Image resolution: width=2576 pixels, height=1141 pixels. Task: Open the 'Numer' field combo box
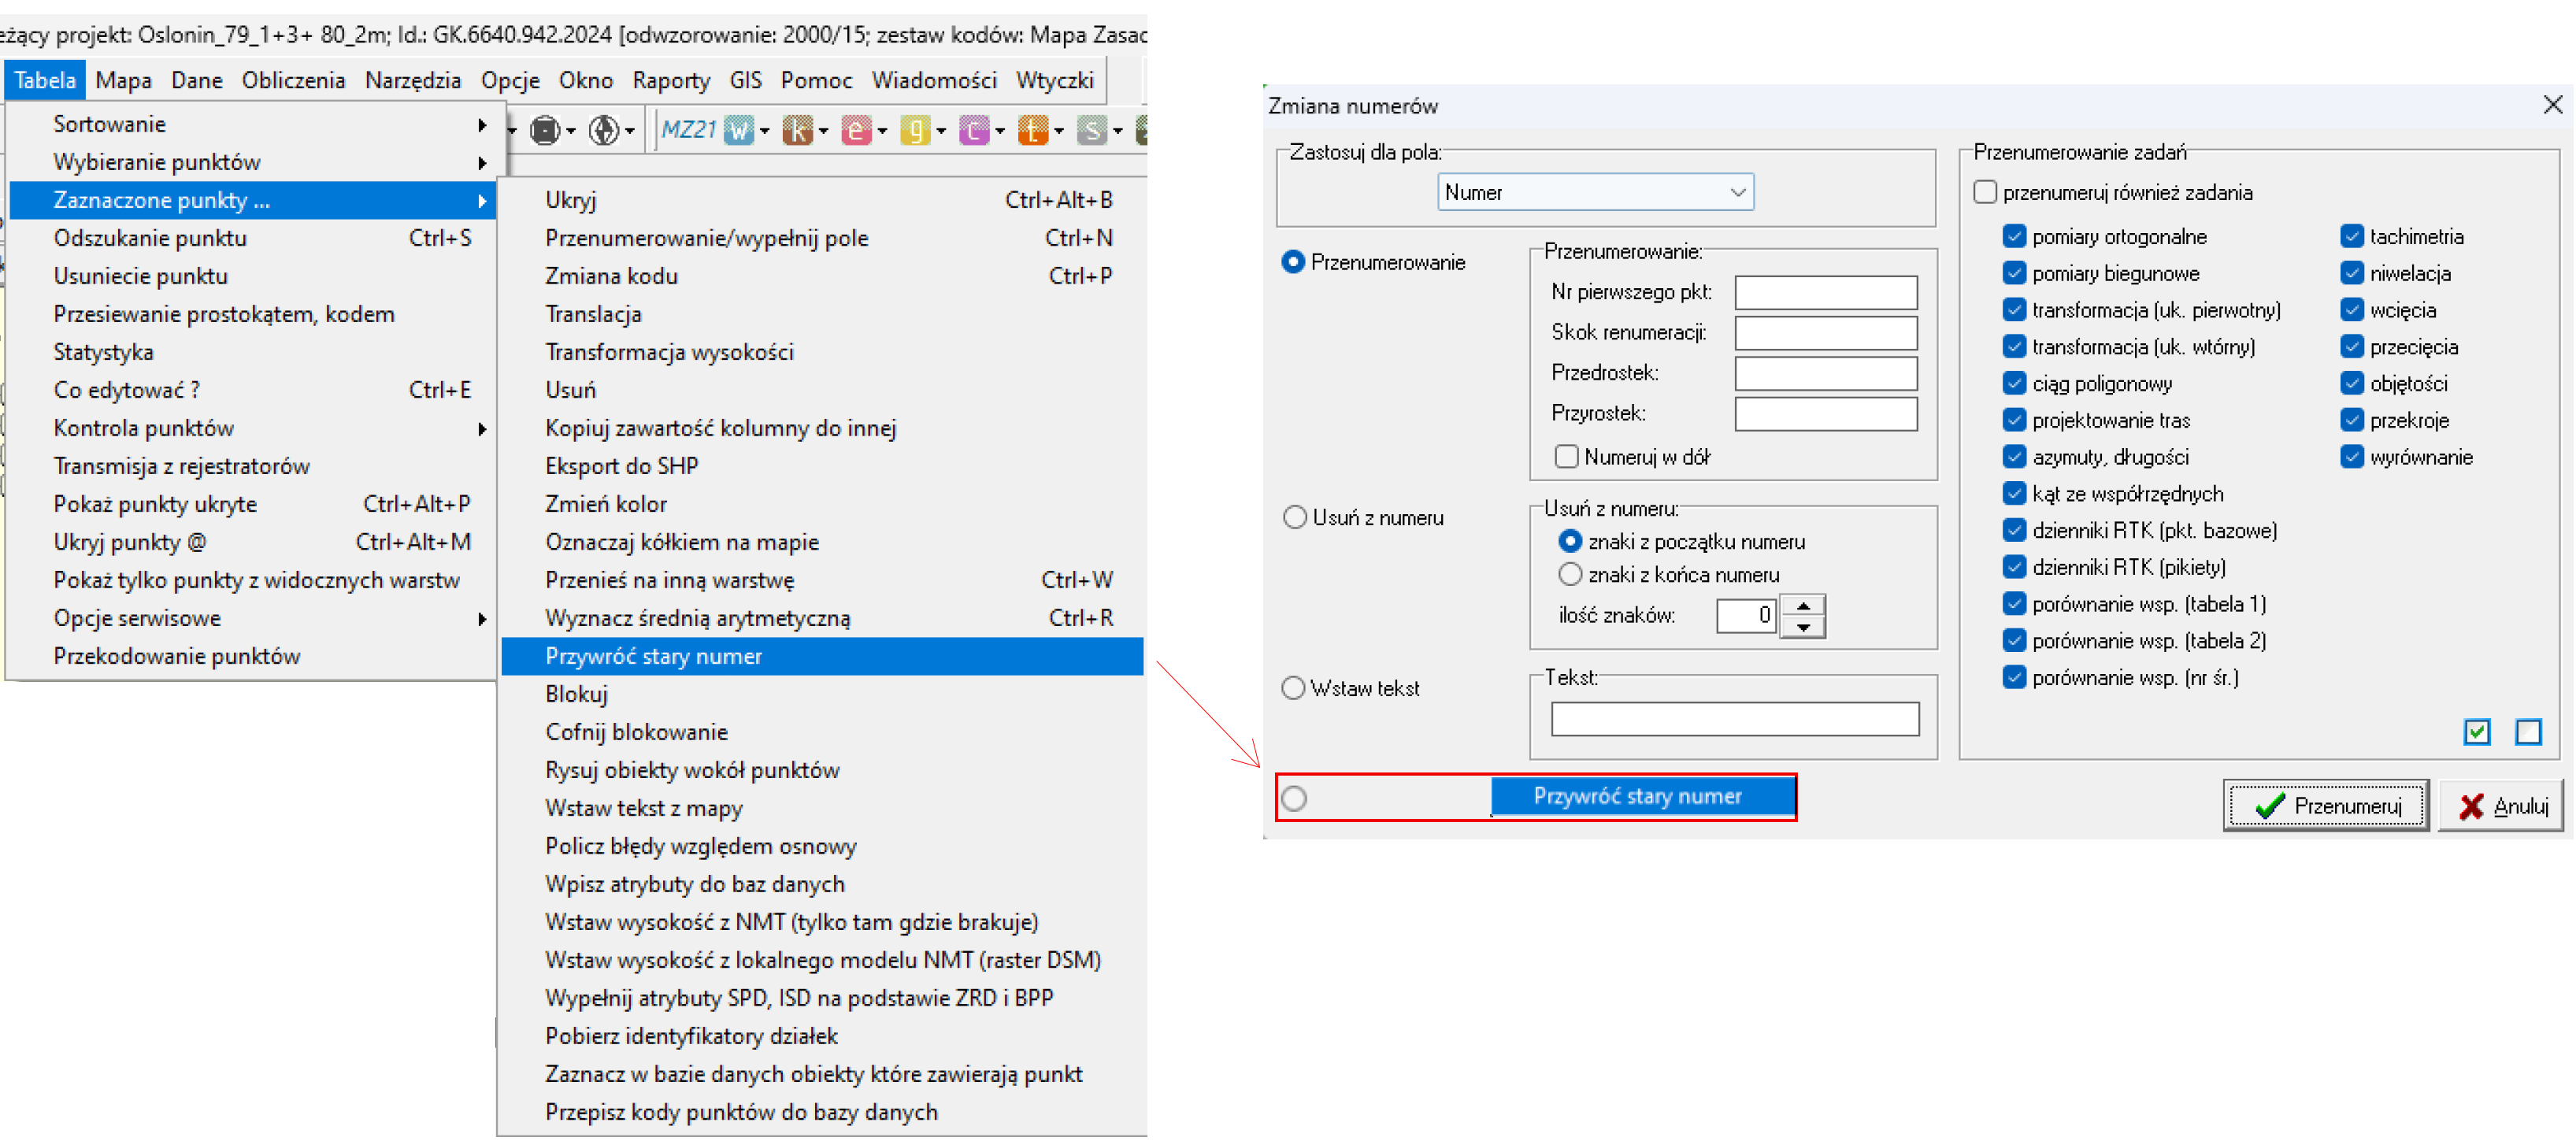[x=1595, y=192]
